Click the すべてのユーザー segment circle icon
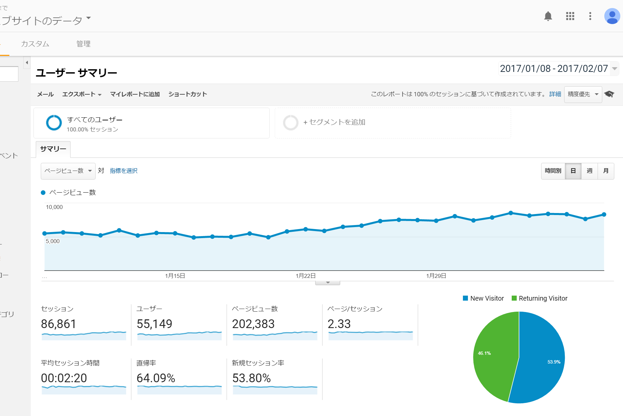 pyautogui.click(x=54, y=123)
